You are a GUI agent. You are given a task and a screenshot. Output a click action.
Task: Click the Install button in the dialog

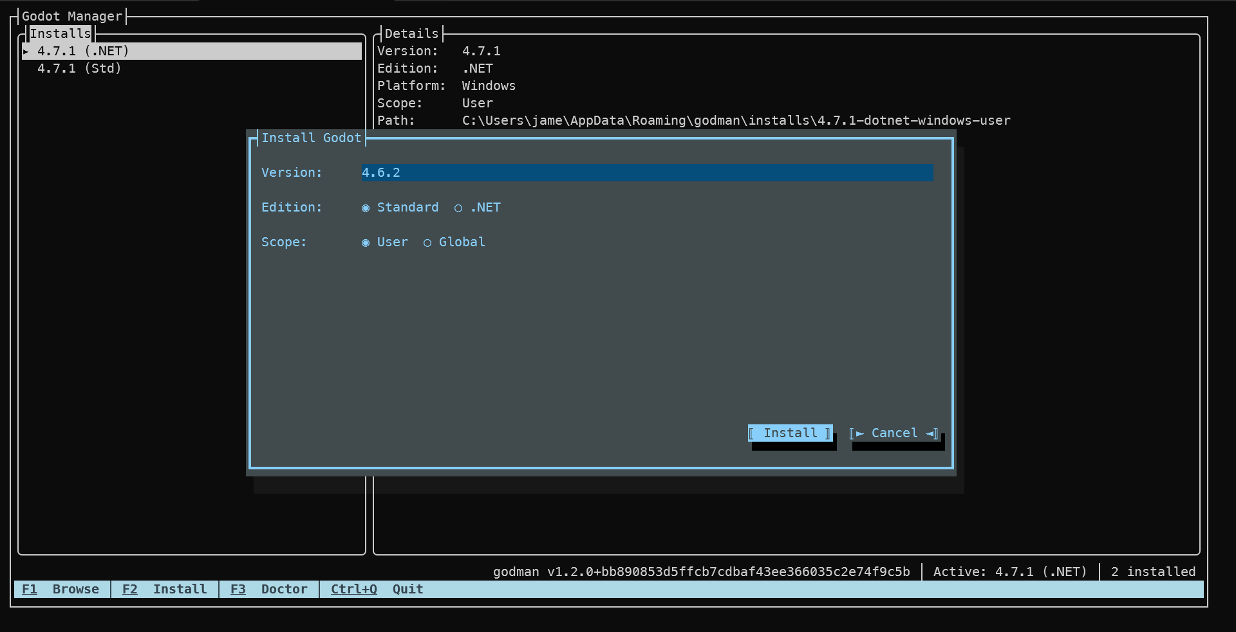(x=791, y=433)
